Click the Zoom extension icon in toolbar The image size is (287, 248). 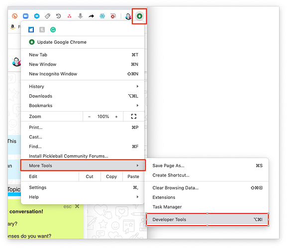tap(26, 16)
